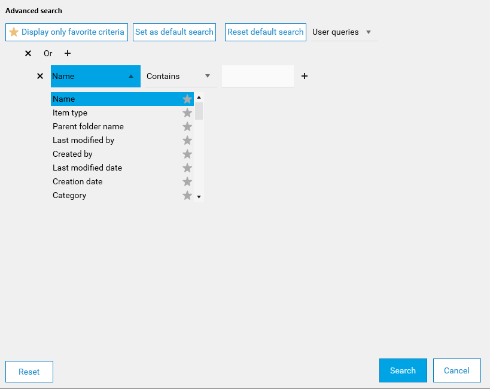
Task: Open the User queries dropdown
Action: tap(344, 32)
